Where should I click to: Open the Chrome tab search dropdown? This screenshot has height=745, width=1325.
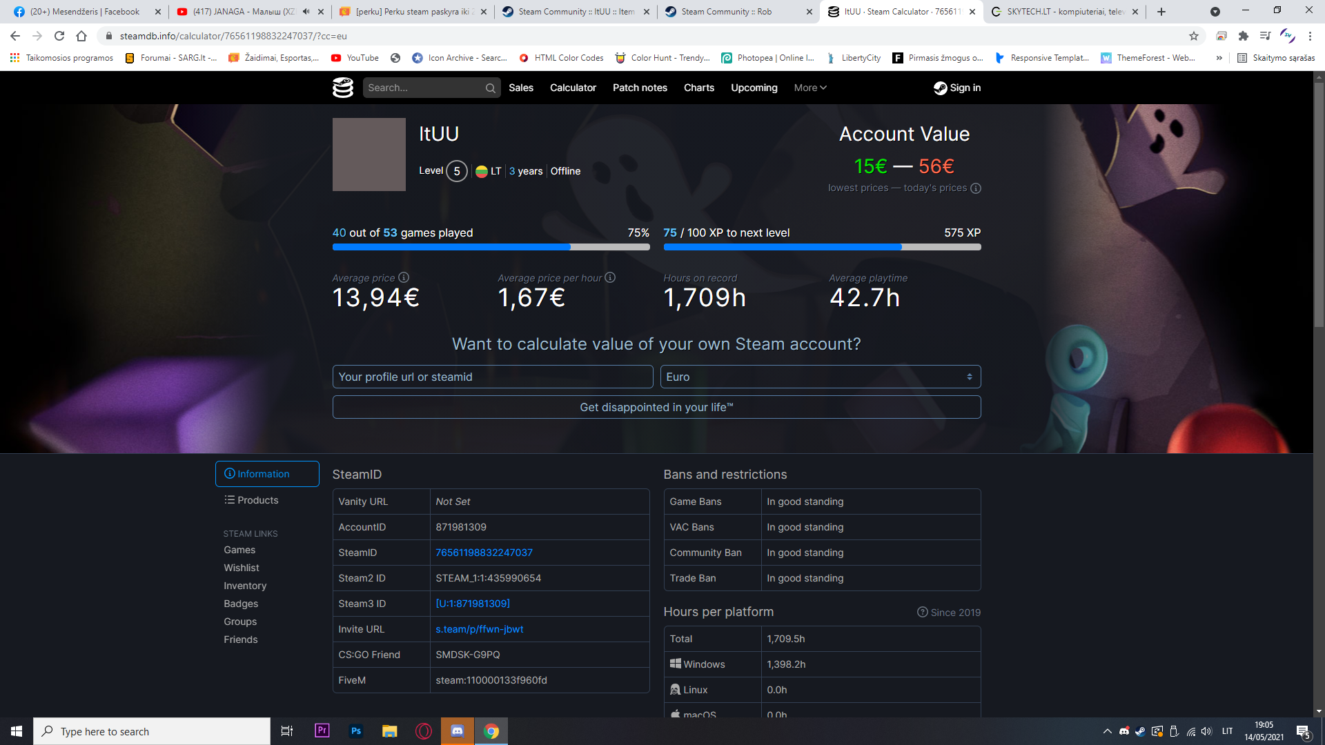click(x=1215, y=12)
